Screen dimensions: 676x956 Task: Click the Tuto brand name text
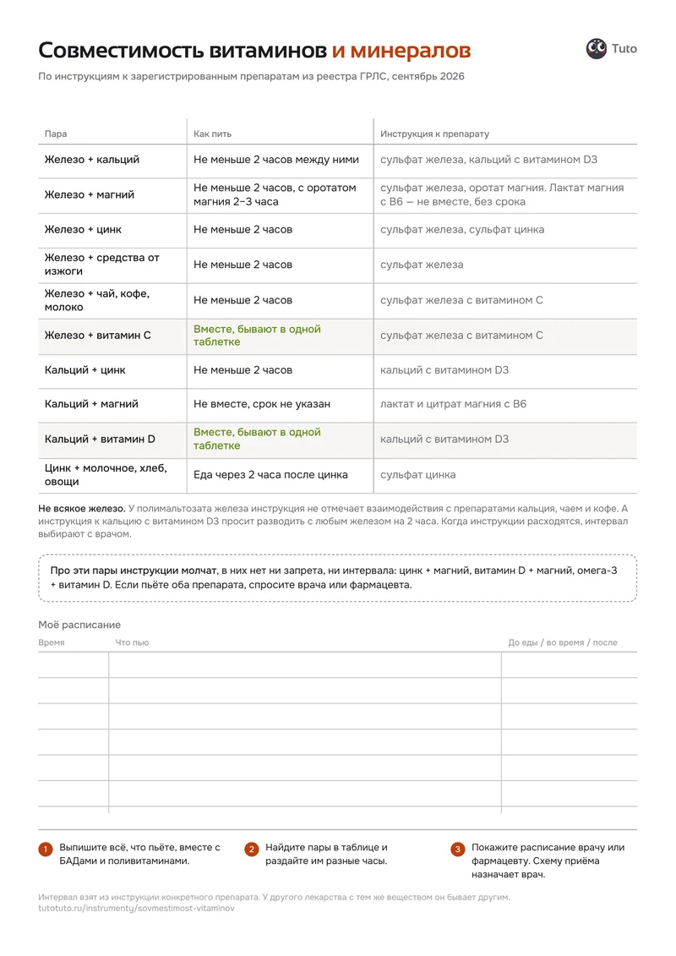pos(624,49)
